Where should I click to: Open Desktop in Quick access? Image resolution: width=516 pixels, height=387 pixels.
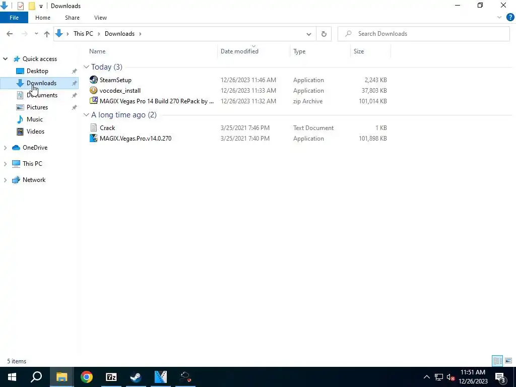point(37,71)
